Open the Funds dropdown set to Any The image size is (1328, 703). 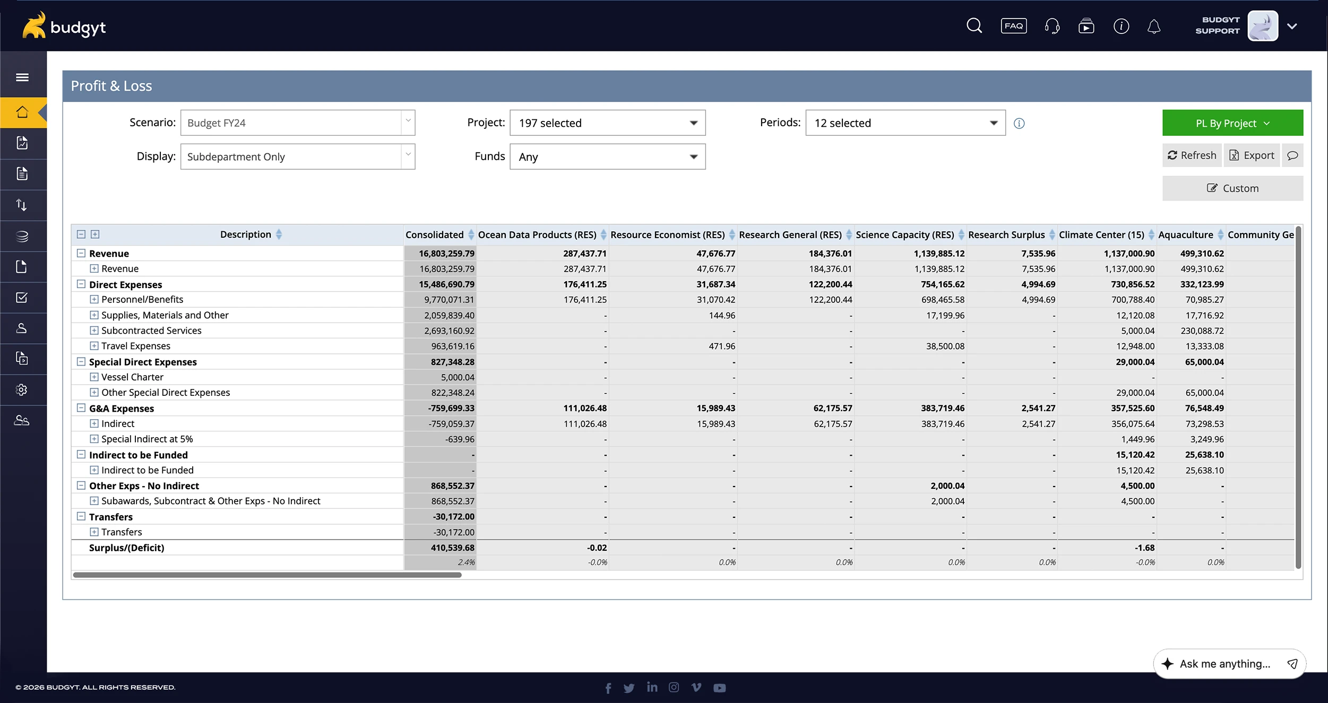607,157
